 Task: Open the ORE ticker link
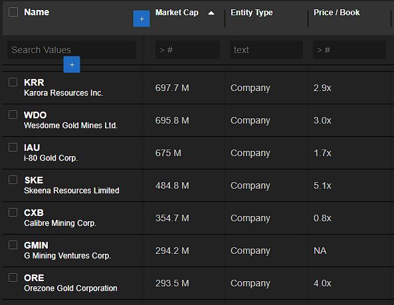34,278
